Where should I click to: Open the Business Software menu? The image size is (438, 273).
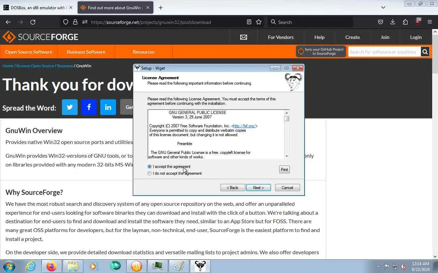tap(86, 52)
